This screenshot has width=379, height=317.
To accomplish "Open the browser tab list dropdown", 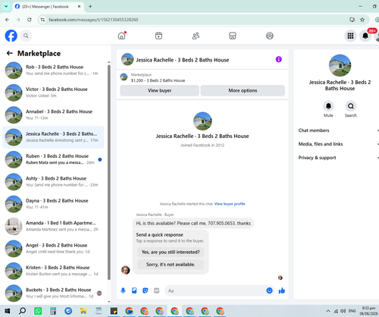I will [6, 7].
